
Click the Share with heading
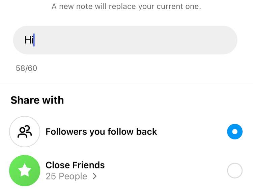[x=37, y=100]
